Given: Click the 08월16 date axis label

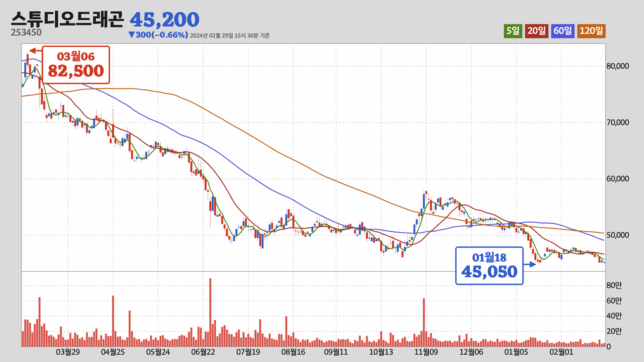Looking at the screenshot, I should 293,352.
